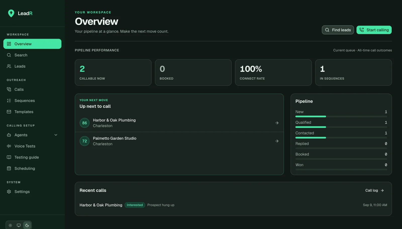Image resolution: width=402 pixels, height=229 pixels.
Task: Enable dark theme with the moon toggle
Action: click(x=27, y=225)
